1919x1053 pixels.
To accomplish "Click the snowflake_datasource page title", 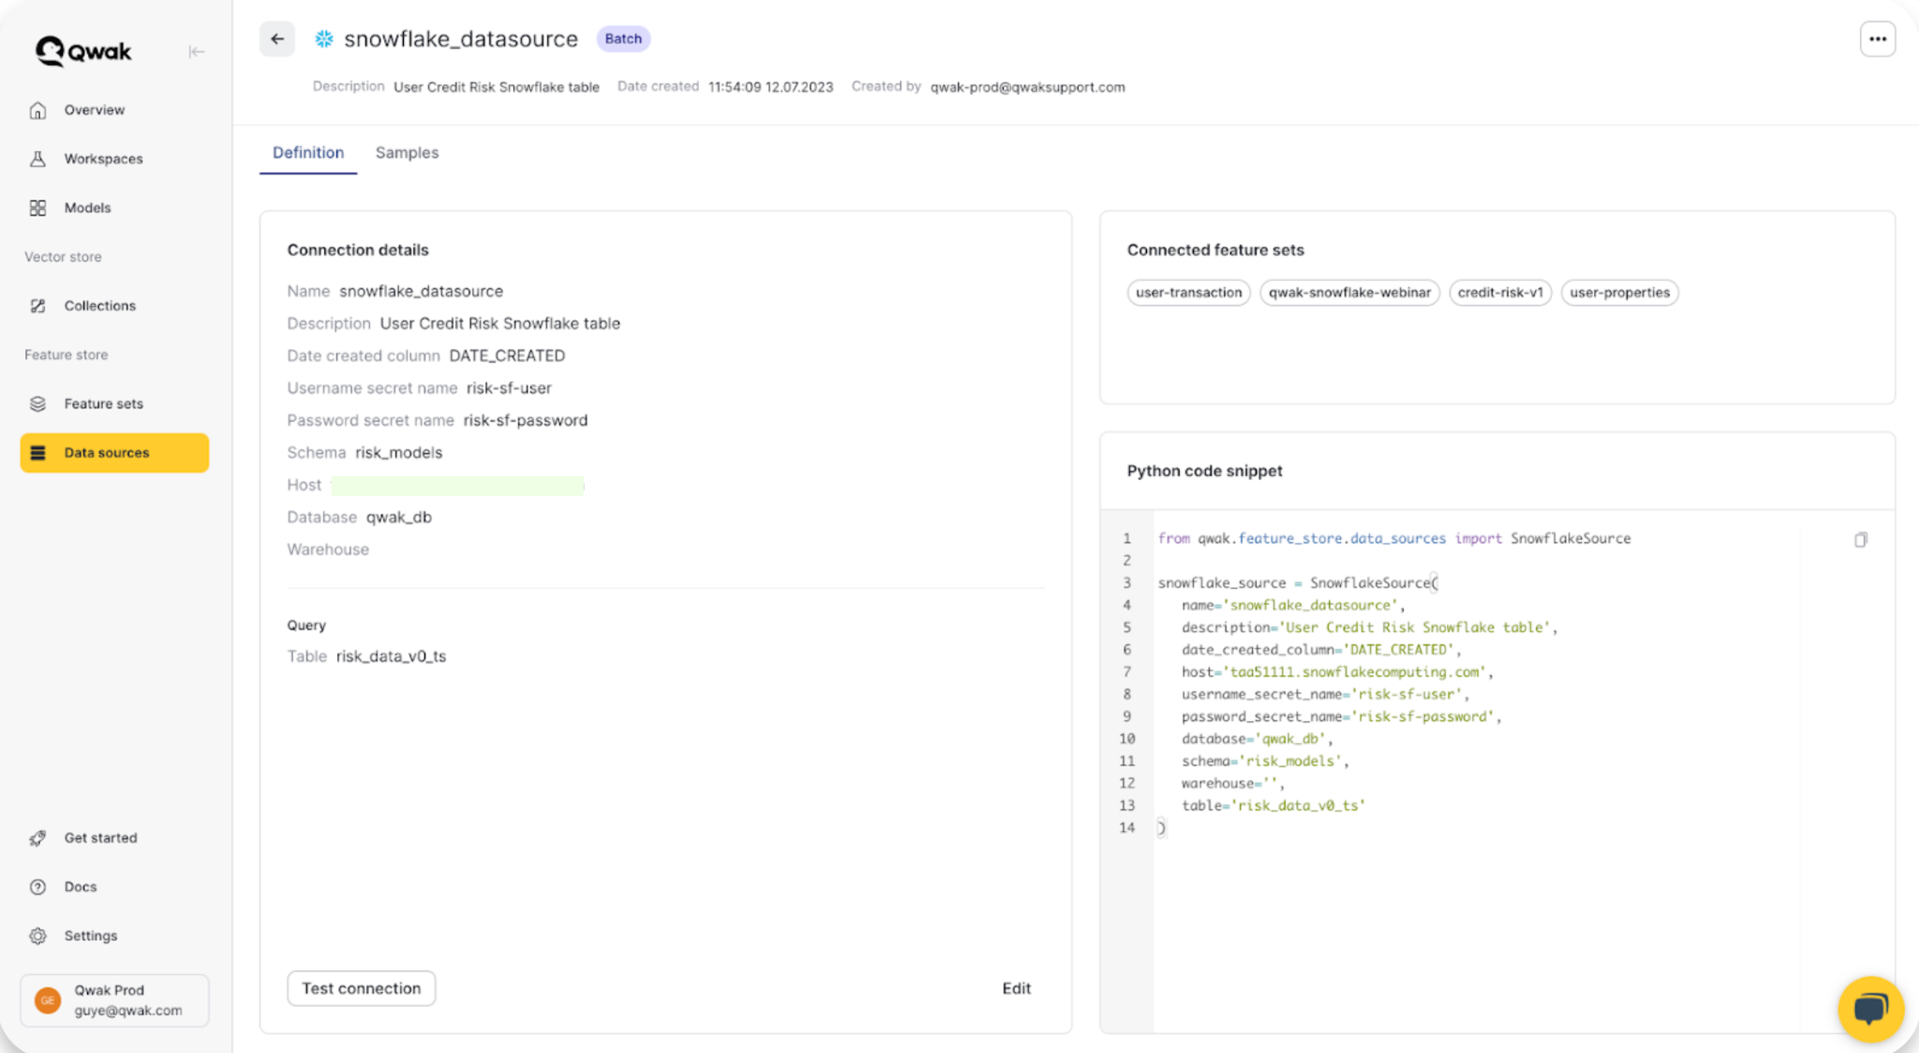I will coord(461,39).
